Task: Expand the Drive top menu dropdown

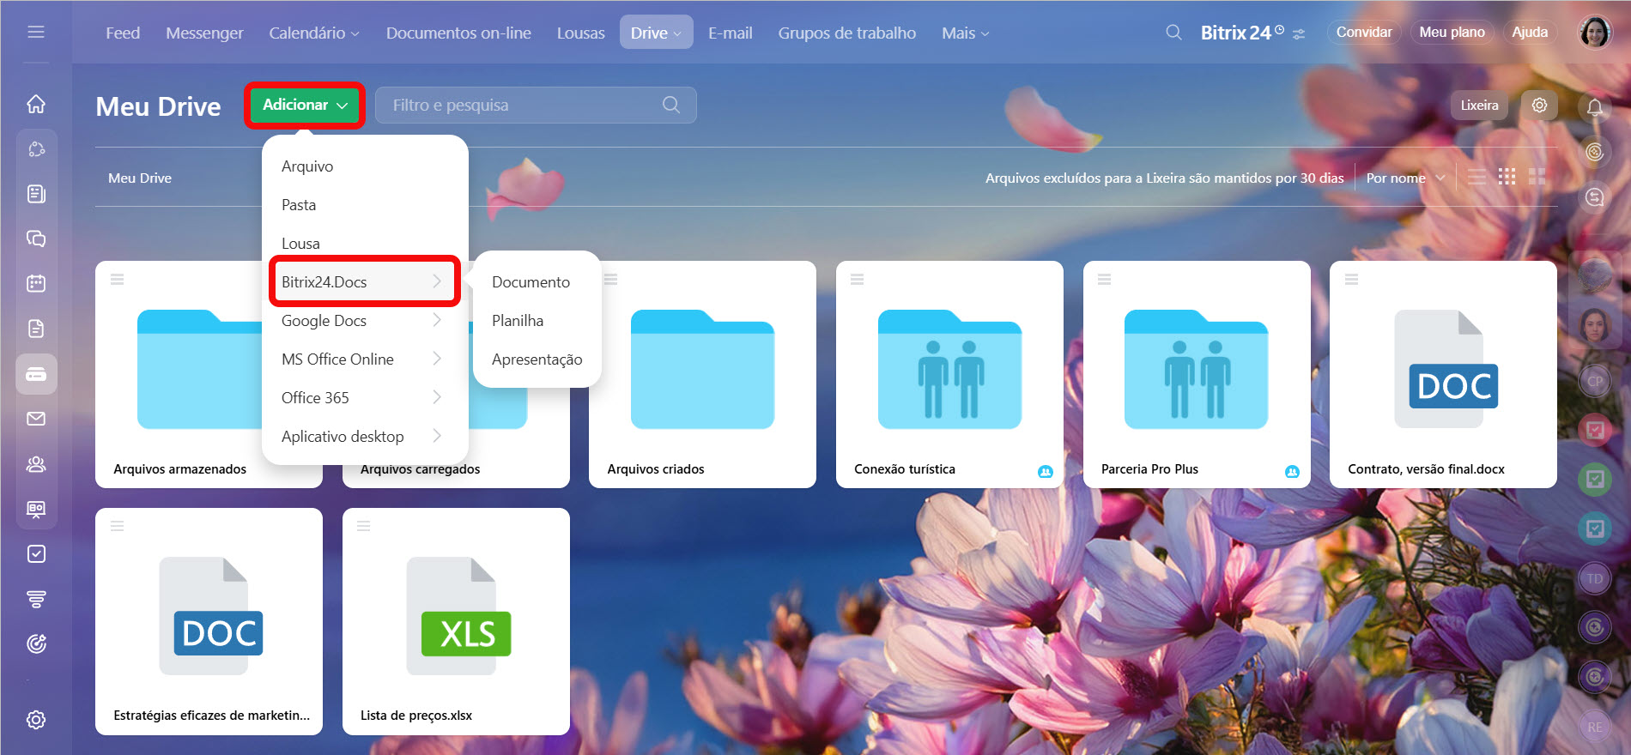Action: [x=656, y=33]
